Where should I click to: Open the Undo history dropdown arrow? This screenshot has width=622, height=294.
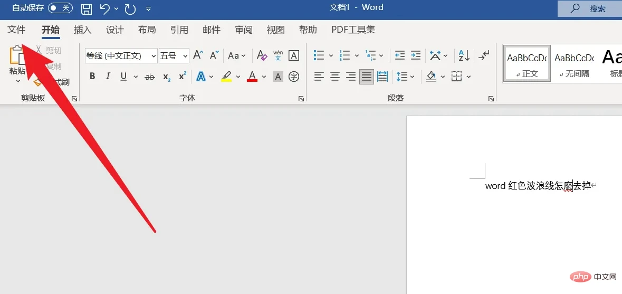[116, 8]
